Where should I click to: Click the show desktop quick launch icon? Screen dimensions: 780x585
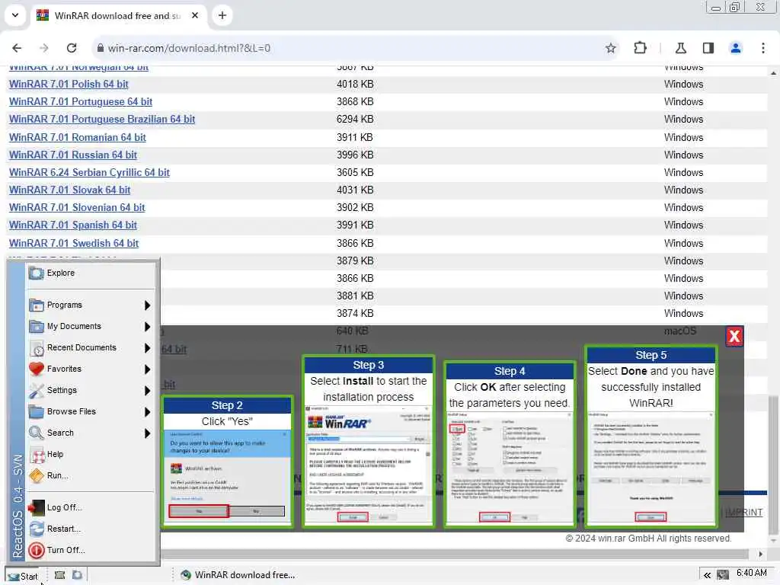[59, 576]
